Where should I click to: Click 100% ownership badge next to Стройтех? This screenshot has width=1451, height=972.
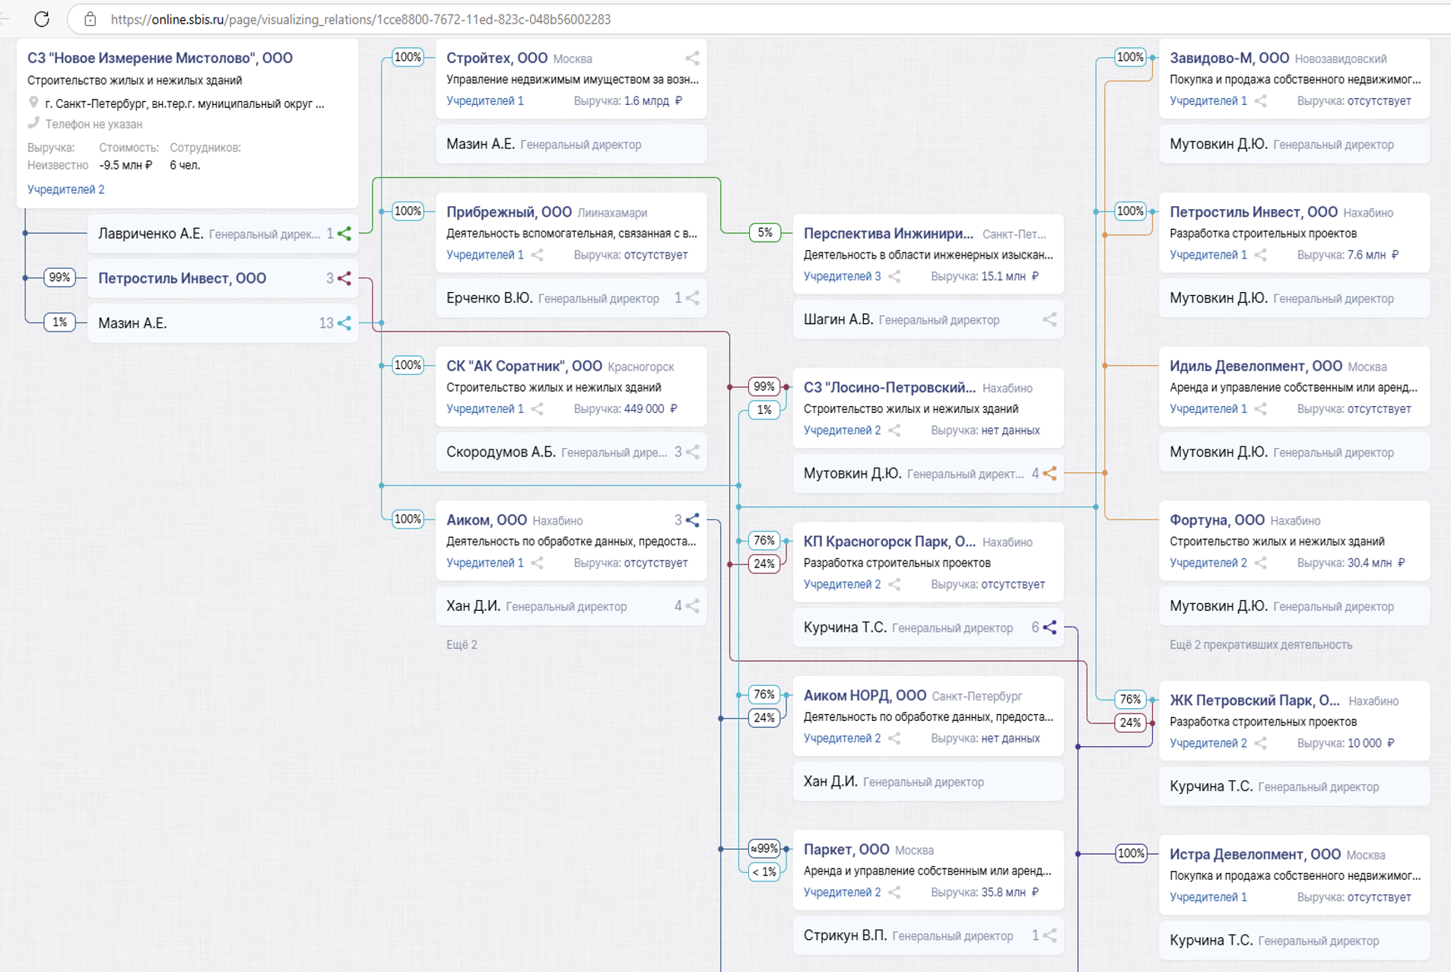[408, 57]
